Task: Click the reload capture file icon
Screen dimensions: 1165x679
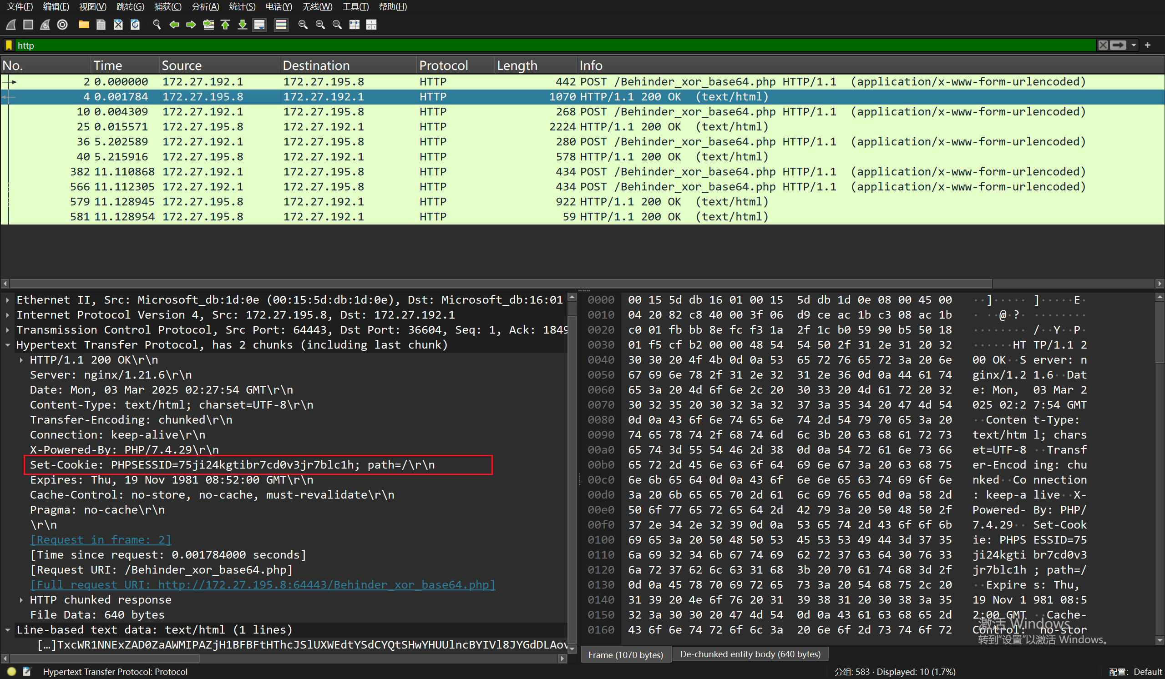Action: tap(135, 25)
